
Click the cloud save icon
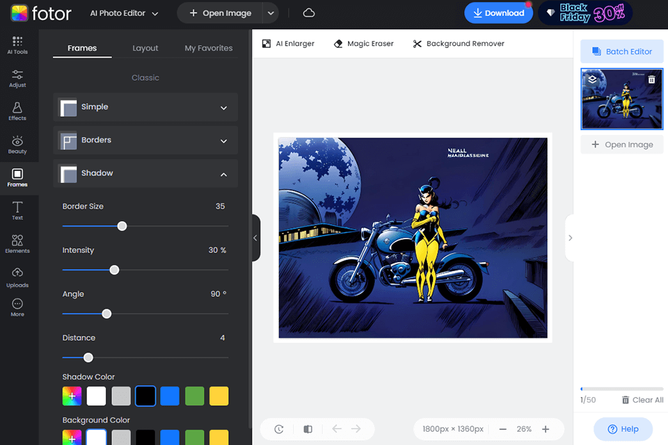[309, 13]
